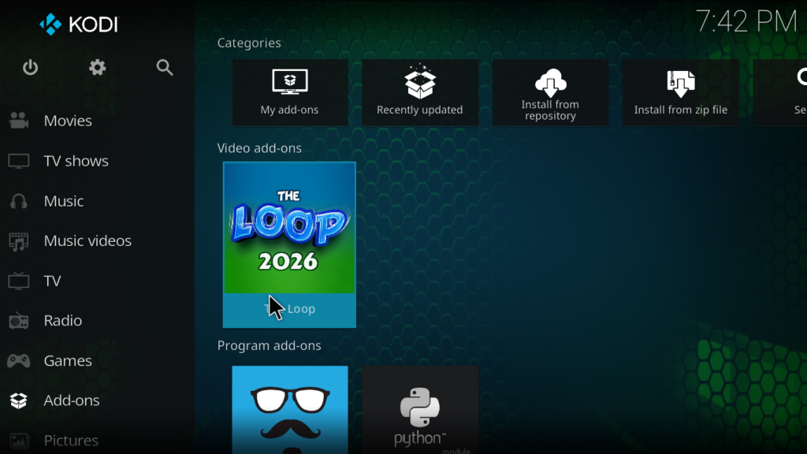Choose Install from zip file
The image size is (807, 454).
681,92
